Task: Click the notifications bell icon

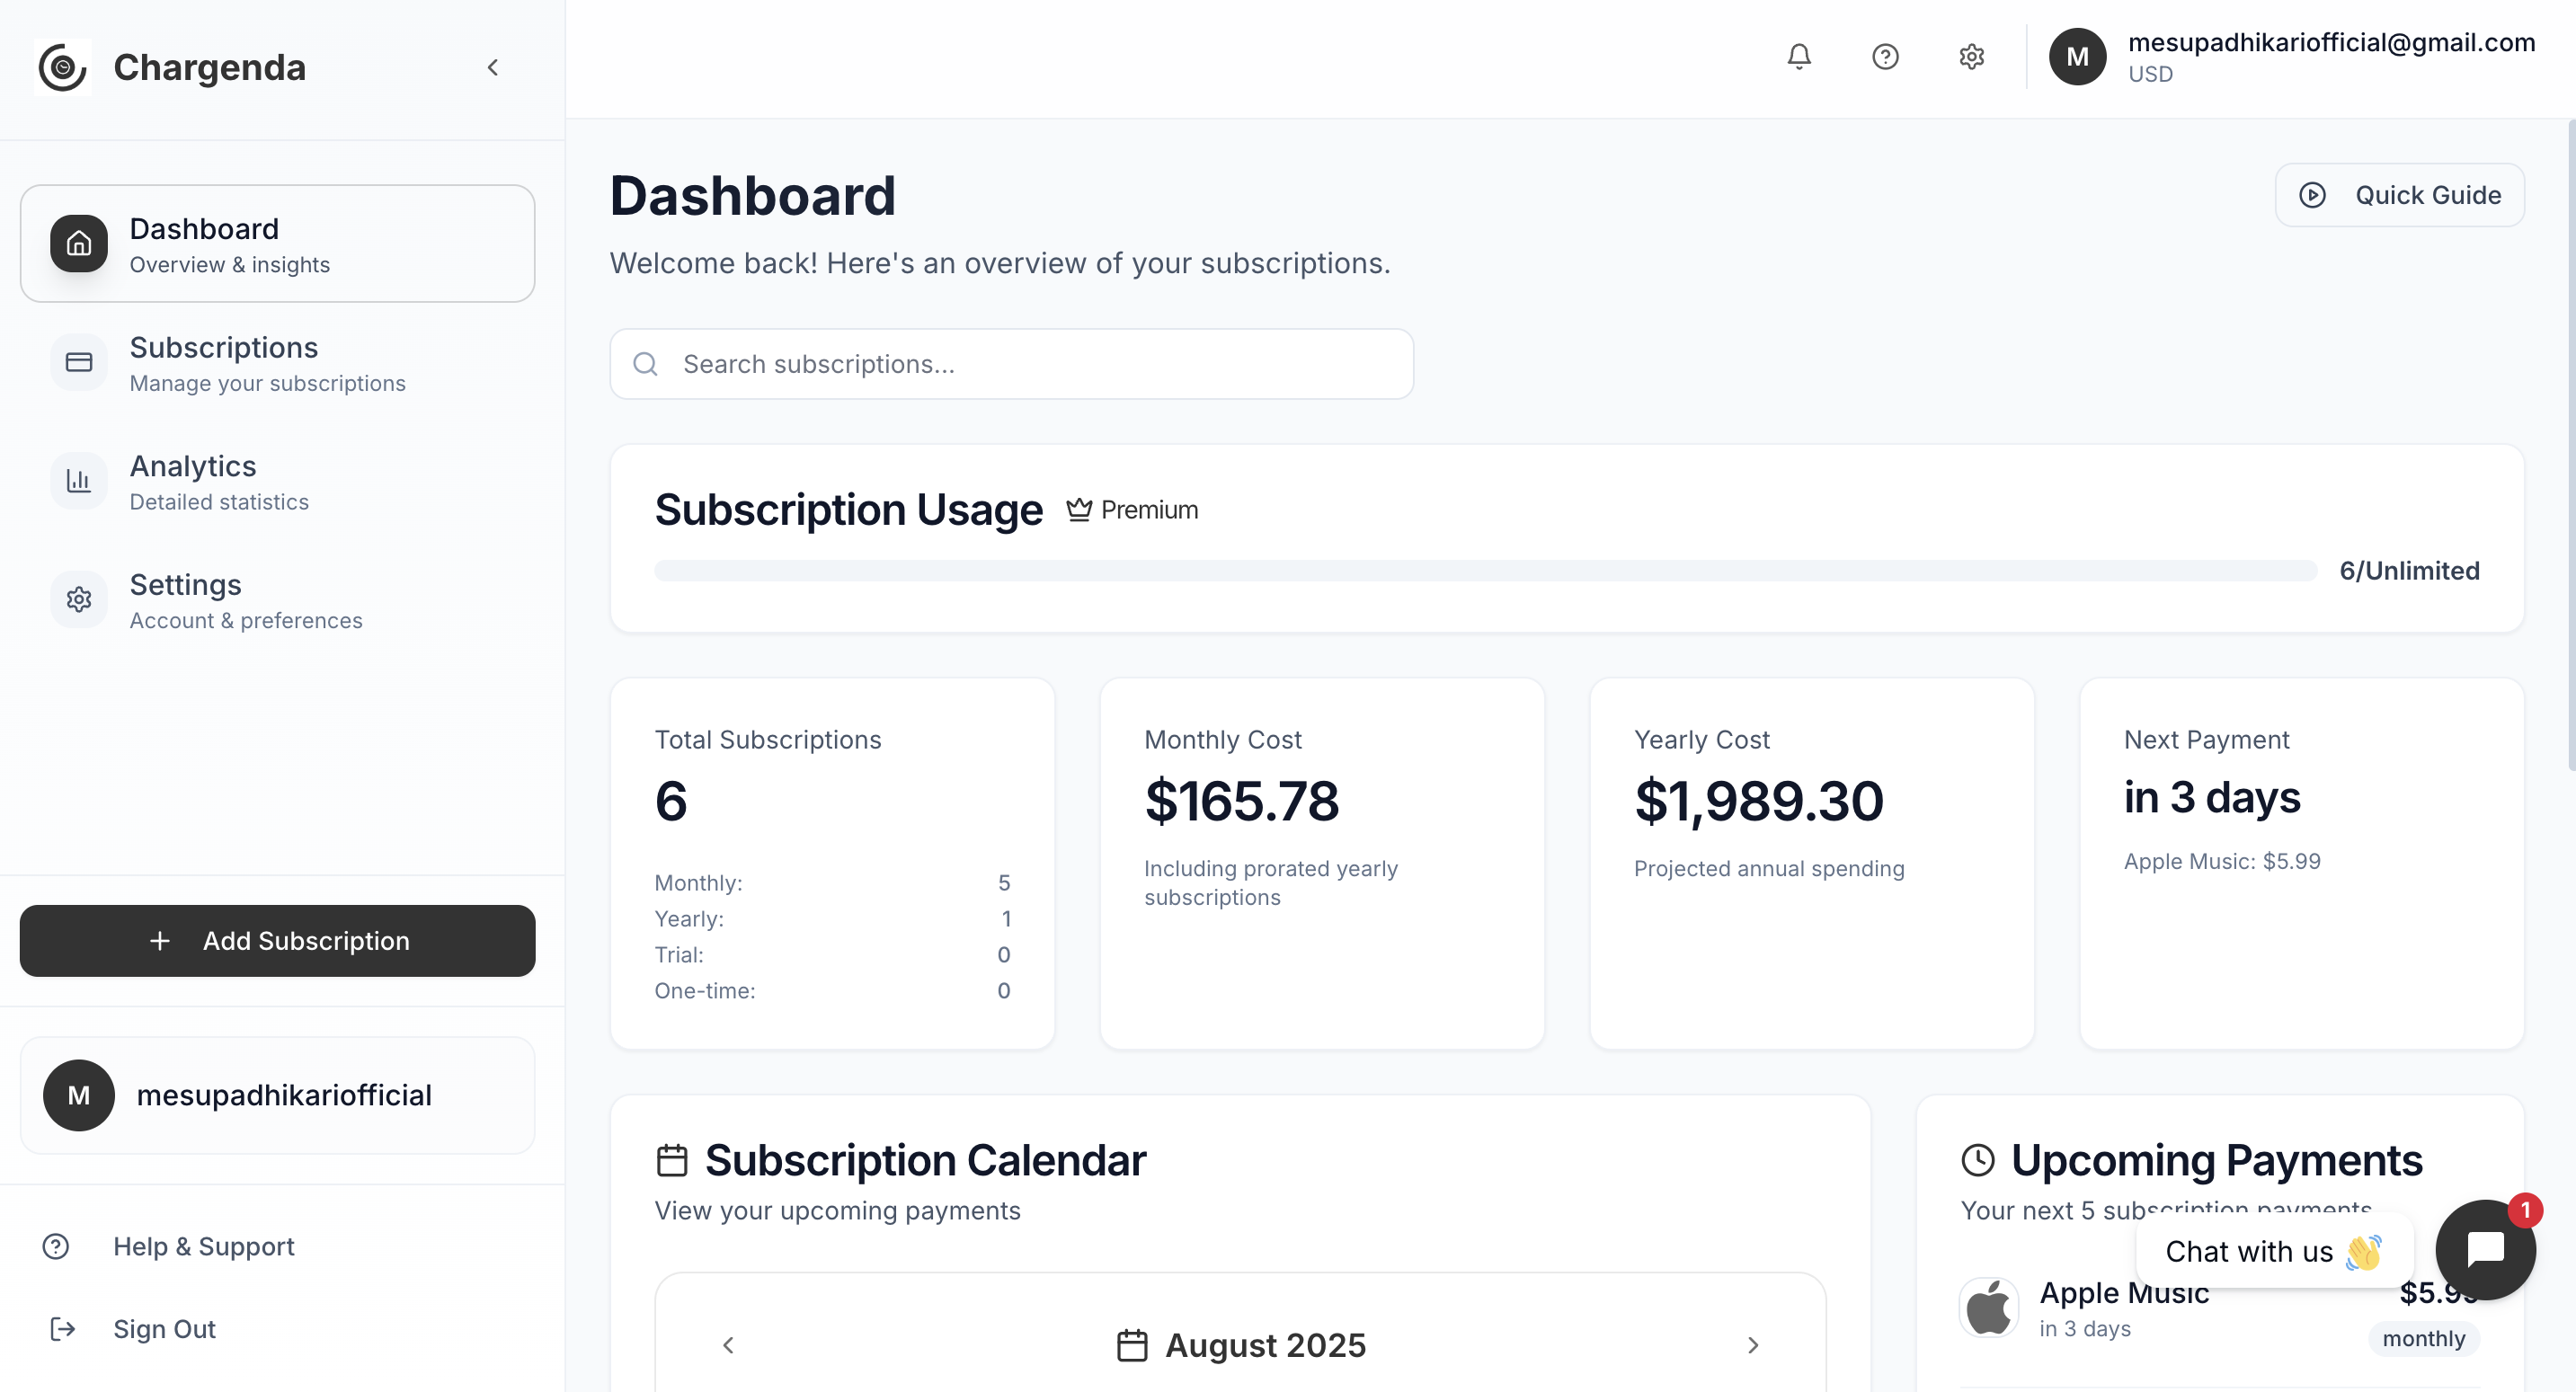Action: pyautogui.click(x=1798, y=57)
